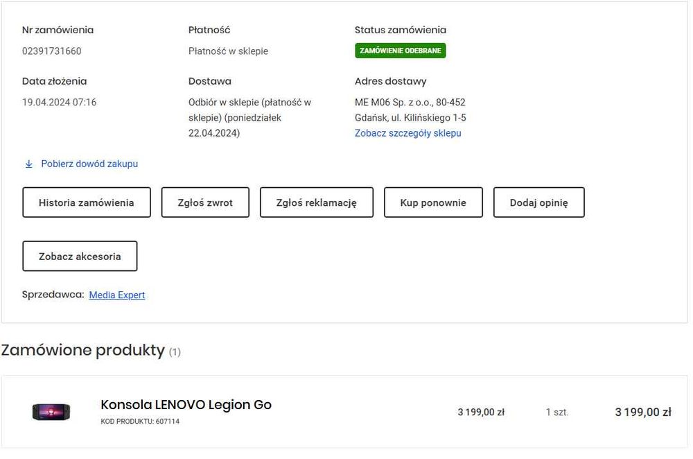This screenshot has width=693, height=459.
Task: Click product code KOD PRODUKTU: 607114
Action: 140,422
